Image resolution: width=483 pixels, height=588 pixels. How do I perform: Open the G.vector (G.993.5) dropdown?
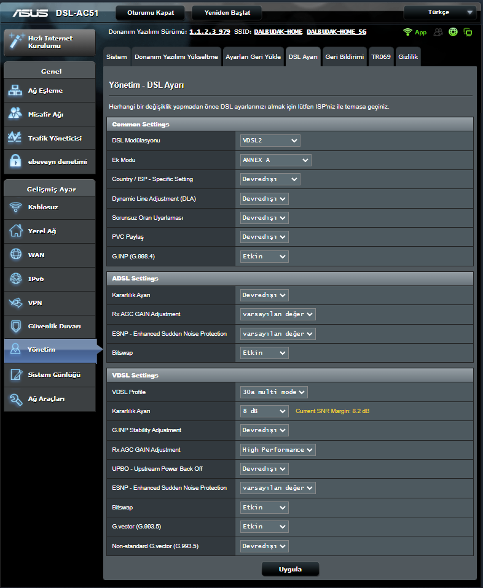click(x=264, y=527)
